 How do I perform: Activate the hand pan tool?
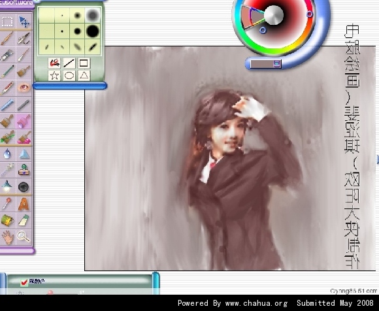pos(7,237)
